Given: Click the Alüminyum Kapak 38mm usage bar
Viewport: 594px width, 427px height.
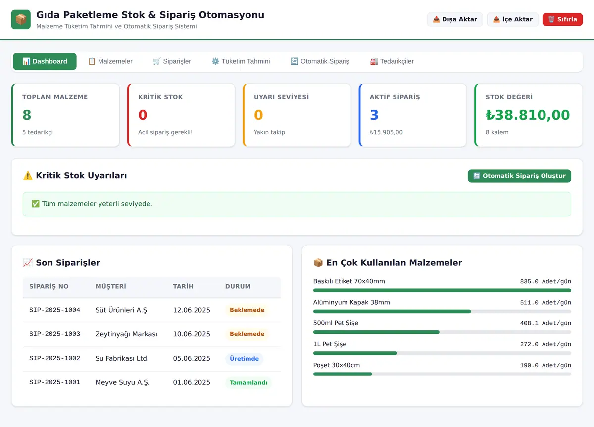Looking at the screenshot, I should [x=442, y=311].
